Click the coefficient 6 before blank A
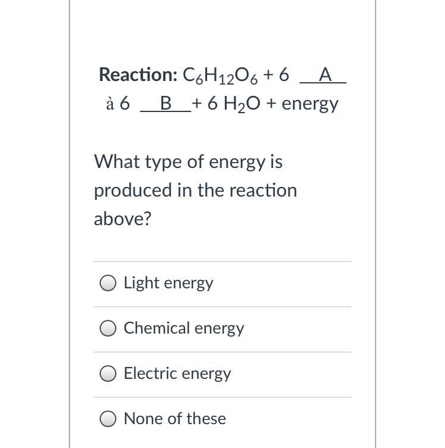The image size is (445, 448). tap(284, 75)
